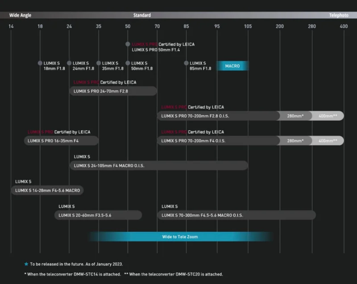Click the Standard header label
357x284 pixels.
click(x=142, y=15)
